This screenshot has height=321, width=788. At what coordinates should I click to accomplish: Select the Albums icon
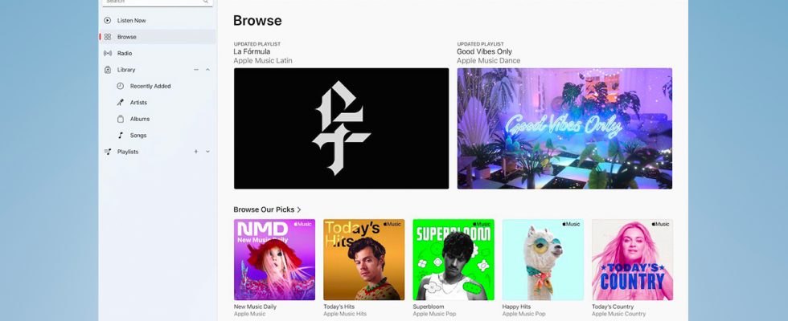[x=120, y=119]
